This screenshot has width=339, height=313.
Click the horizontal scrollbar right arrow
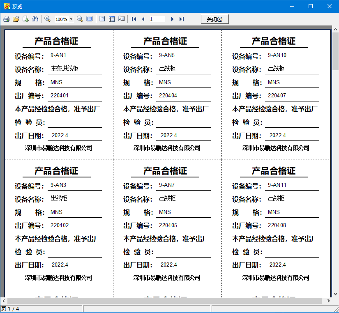tap(328, 301)
